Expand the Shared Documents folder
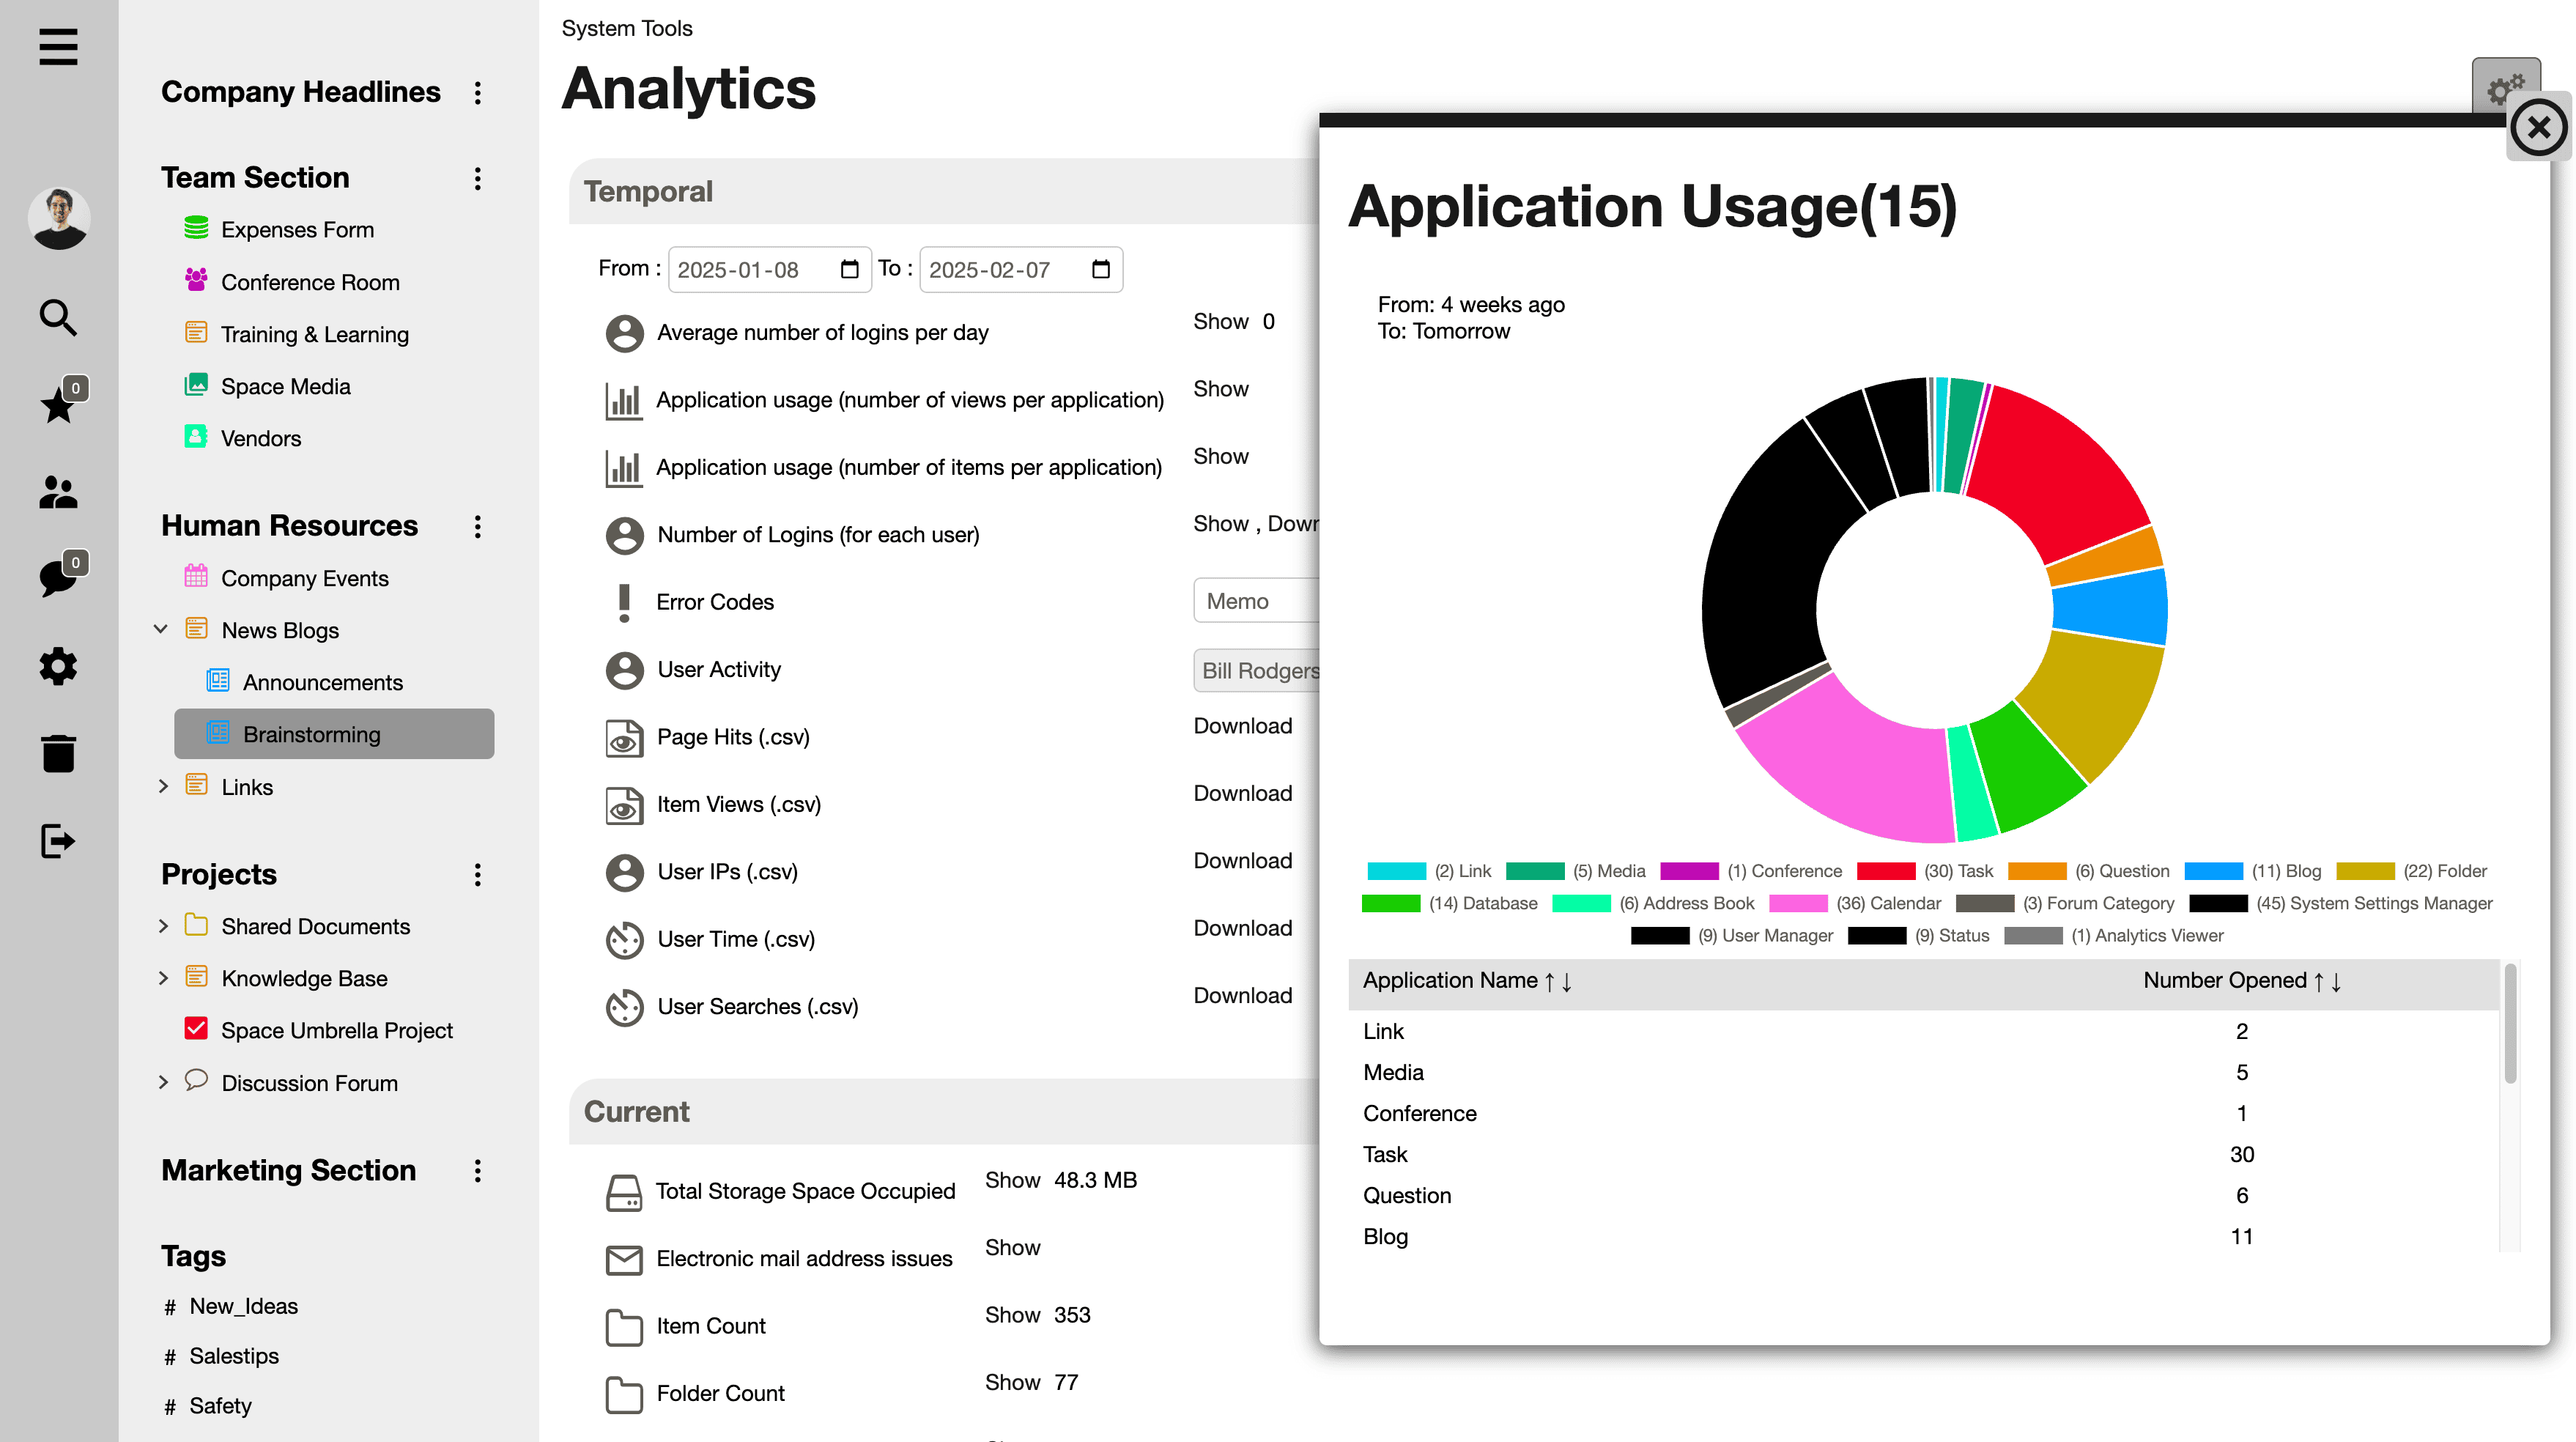The height and width of the screenshot is (1442, 2576). click(x=164, y=926)
